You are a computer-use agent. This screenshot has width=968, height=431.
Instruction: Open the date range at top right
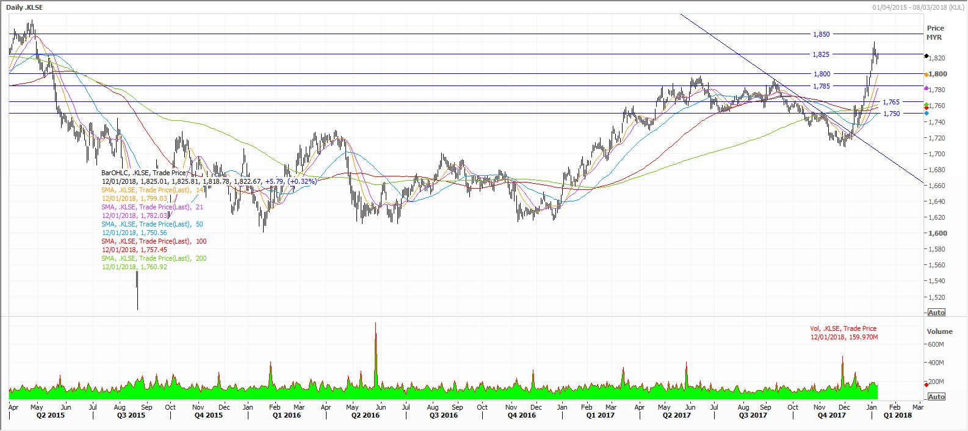[x=919, y=7]
